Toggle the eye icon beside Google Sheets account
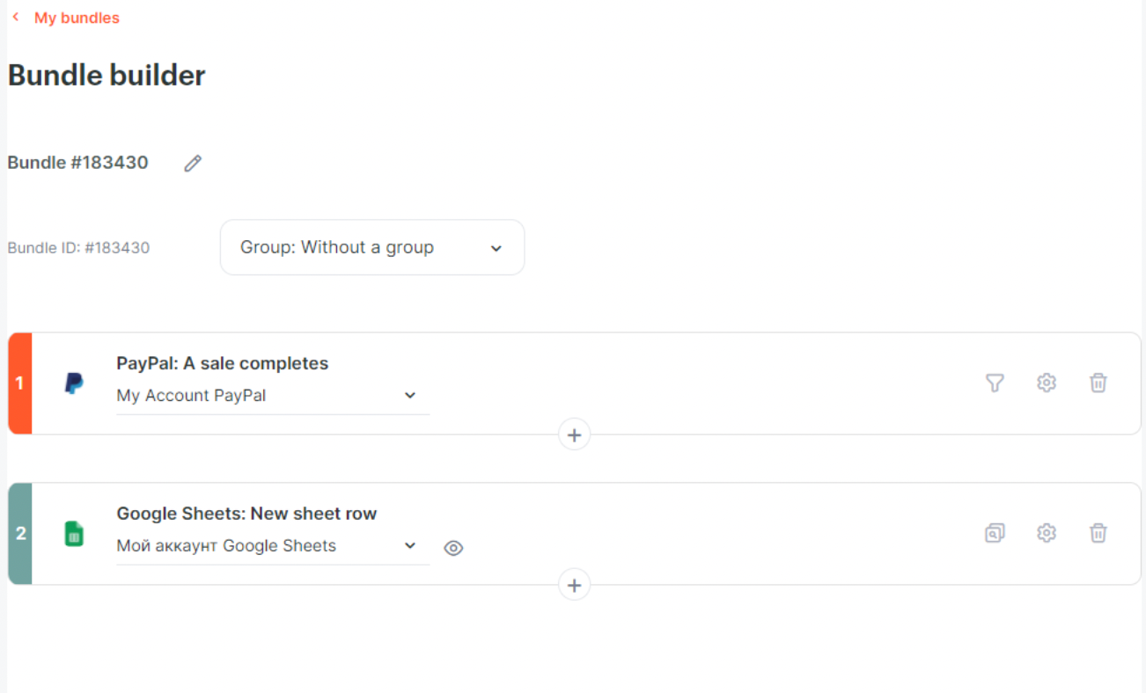Image resolution: width=1146 pixels, height=693 pixels. (x=453, y=548)
